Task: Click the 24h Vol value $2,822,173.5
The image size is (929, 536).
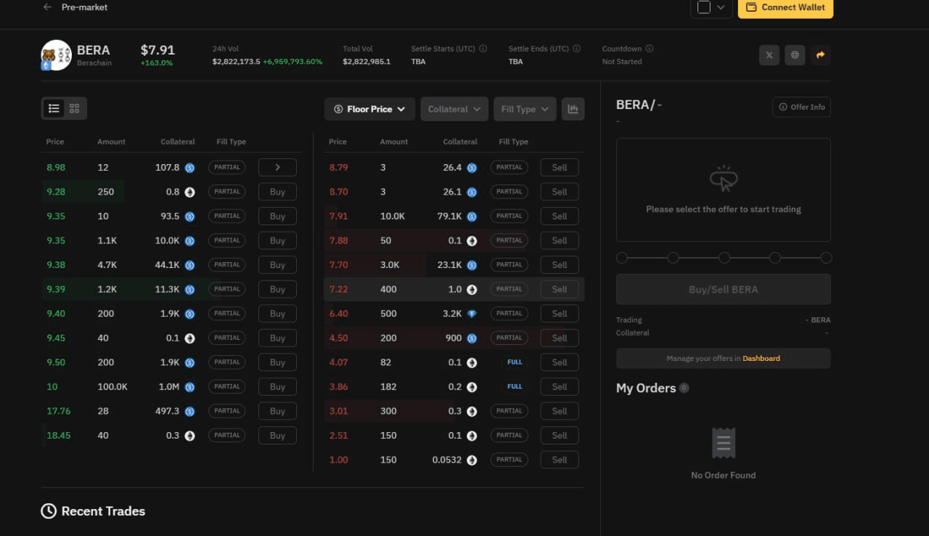Action: point(236,62)
